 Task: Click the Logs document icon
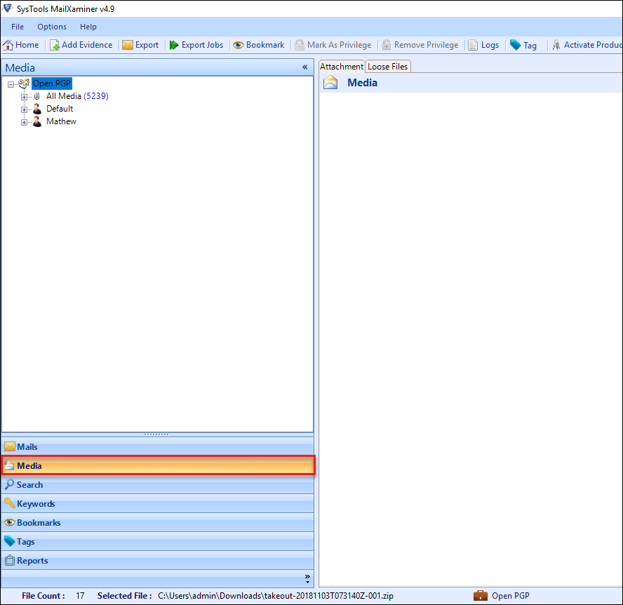(x=473, y=45)
